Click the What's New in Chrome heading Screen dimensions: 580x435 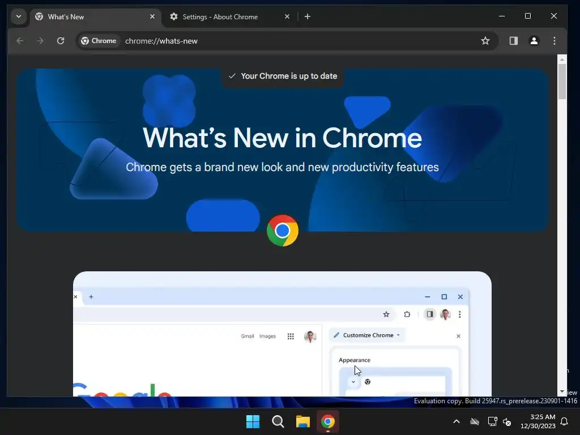coord(282,138)
